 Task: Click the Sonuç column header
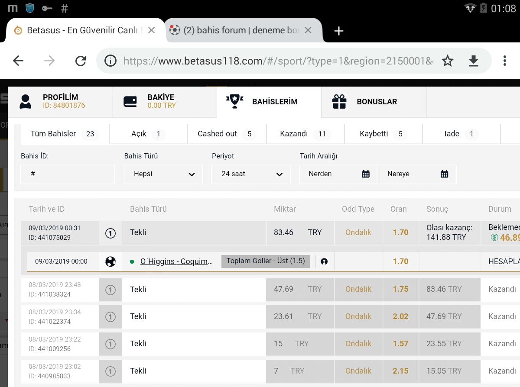click(x=437, y=209)
